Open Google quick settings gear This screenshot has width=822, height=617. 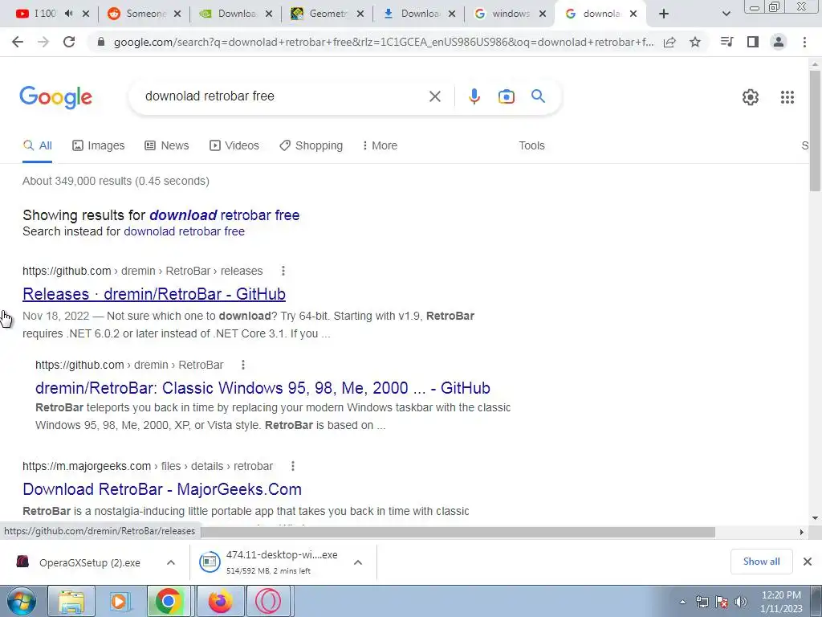pos(751,97)
